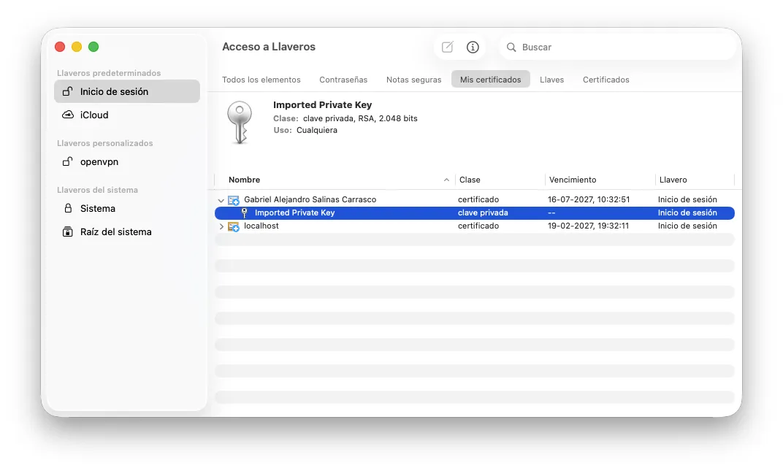Switch to the Contraseñas tab
Screen dimensions: 783x471
[343, 80]
